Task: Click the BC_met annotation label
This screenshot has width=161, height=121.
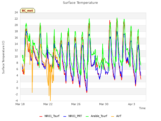Action: (27, 11)
